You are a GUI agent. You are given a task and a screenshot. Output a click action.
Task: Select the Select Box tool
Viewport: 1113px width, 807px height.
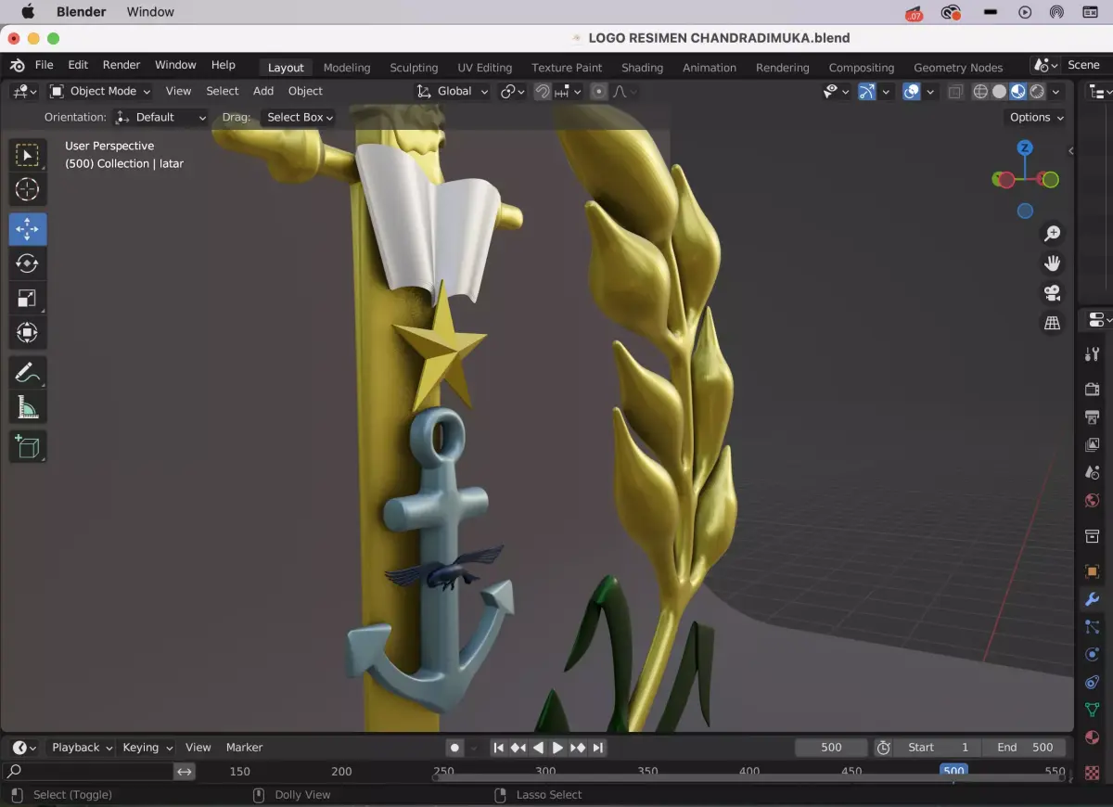click(x=27, y=155)
